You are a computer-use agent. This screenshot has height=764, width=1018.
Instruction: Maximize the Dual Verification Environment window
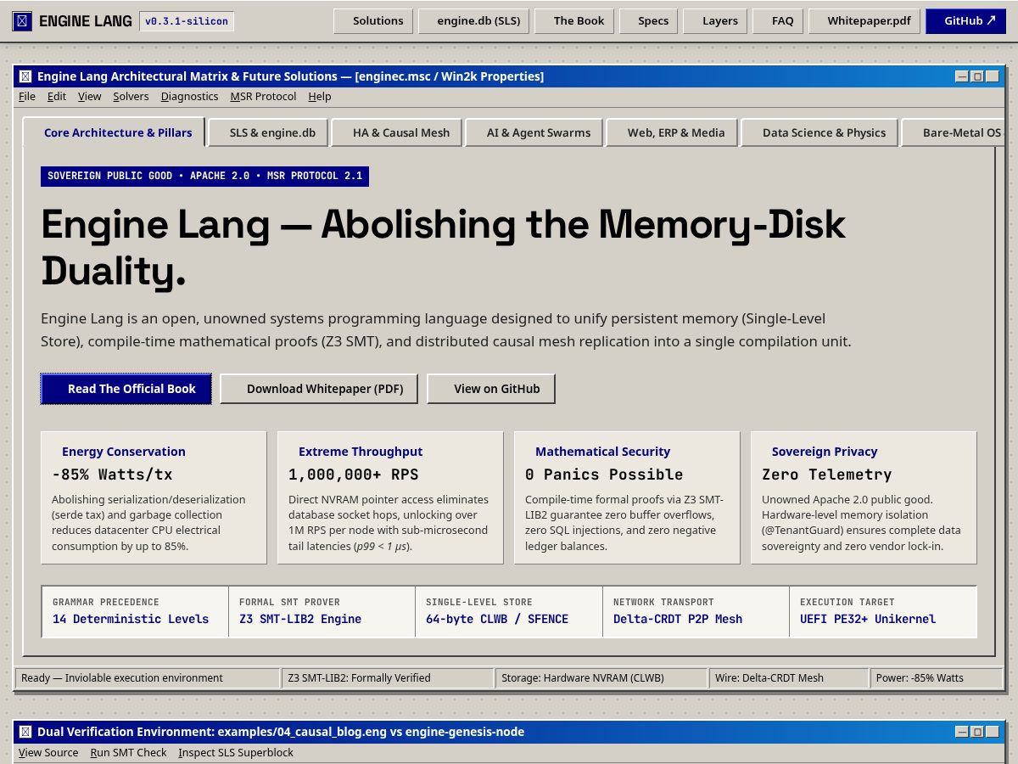pyautogui.click(x=977, y=732)
